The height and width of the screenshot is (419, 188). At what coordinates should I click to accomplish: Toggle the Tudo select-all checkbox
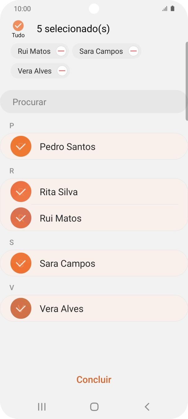tap(18, 25)
